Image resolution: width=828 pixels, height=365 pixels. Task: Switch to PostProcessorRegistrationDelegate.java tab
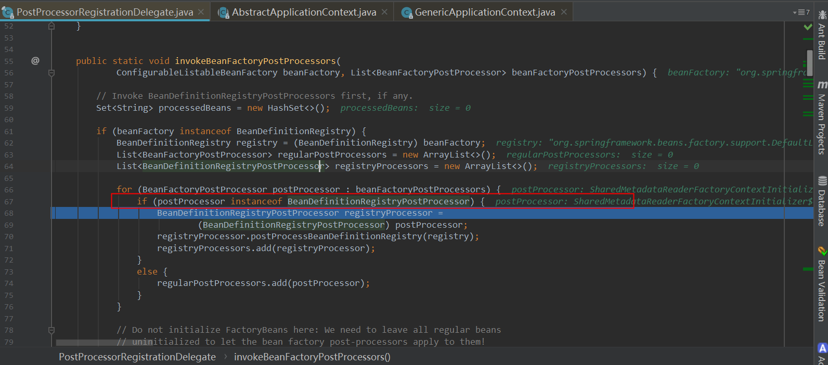click(x=105, y=12)
